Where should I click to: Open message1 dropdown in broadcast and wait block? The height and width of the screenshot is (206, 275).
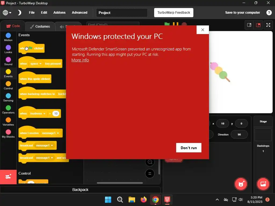coord(45,158)
